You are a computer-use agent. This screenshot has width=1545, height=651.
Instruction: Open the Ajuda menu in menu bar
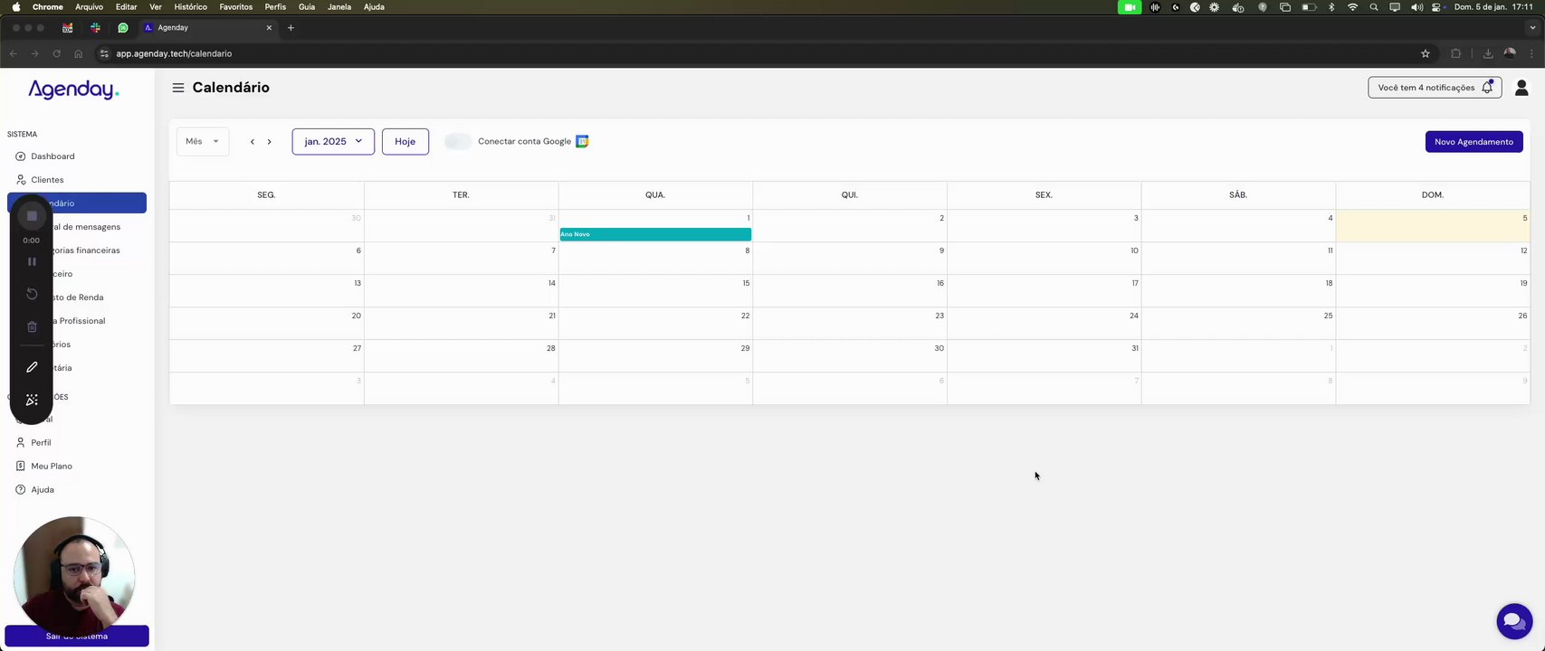[374, 7]
